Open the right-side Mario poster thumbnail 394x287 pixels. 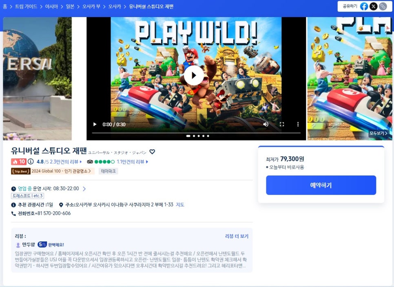click(350, 79)
